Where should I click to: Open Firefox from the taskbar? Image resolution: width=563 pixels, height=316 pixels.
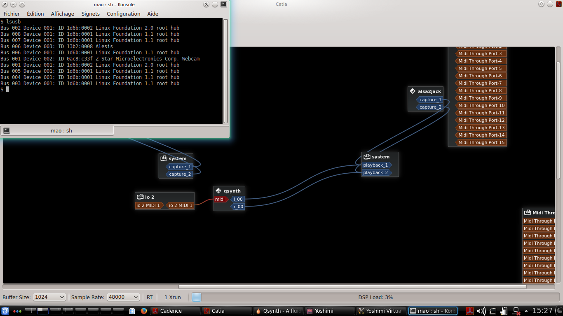(144, 311)
